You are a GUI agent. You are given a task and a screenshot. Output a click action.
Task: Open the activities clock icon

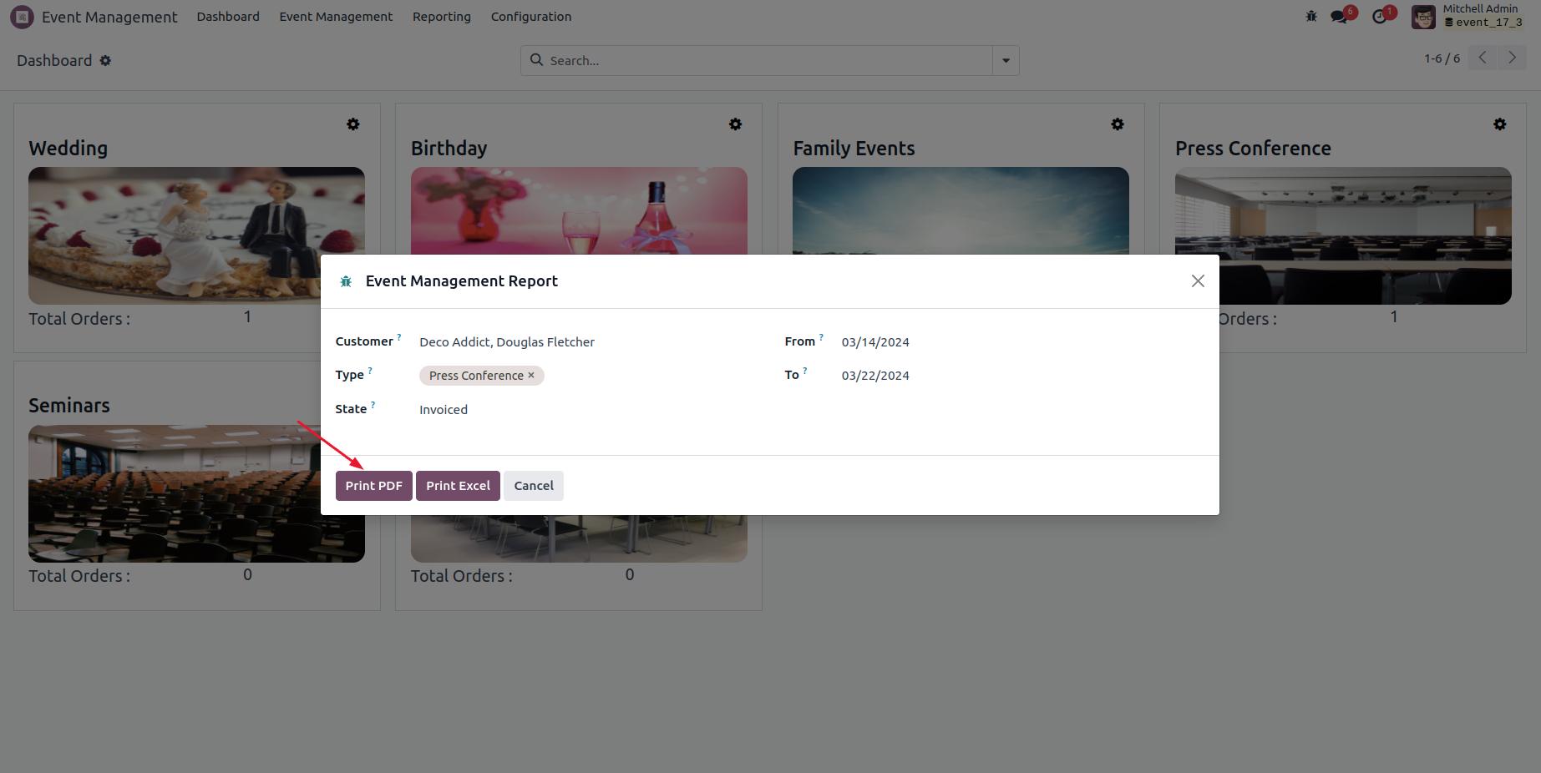(1380, 17)
